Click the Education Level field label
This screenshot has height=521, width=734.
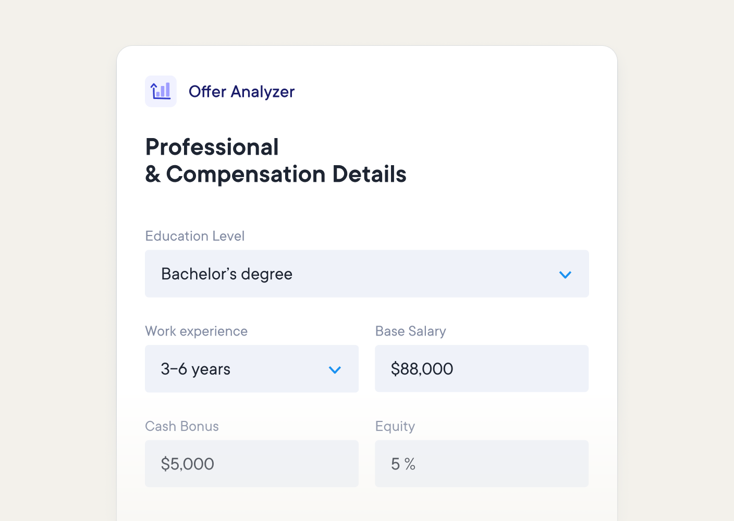click(194, 236)
